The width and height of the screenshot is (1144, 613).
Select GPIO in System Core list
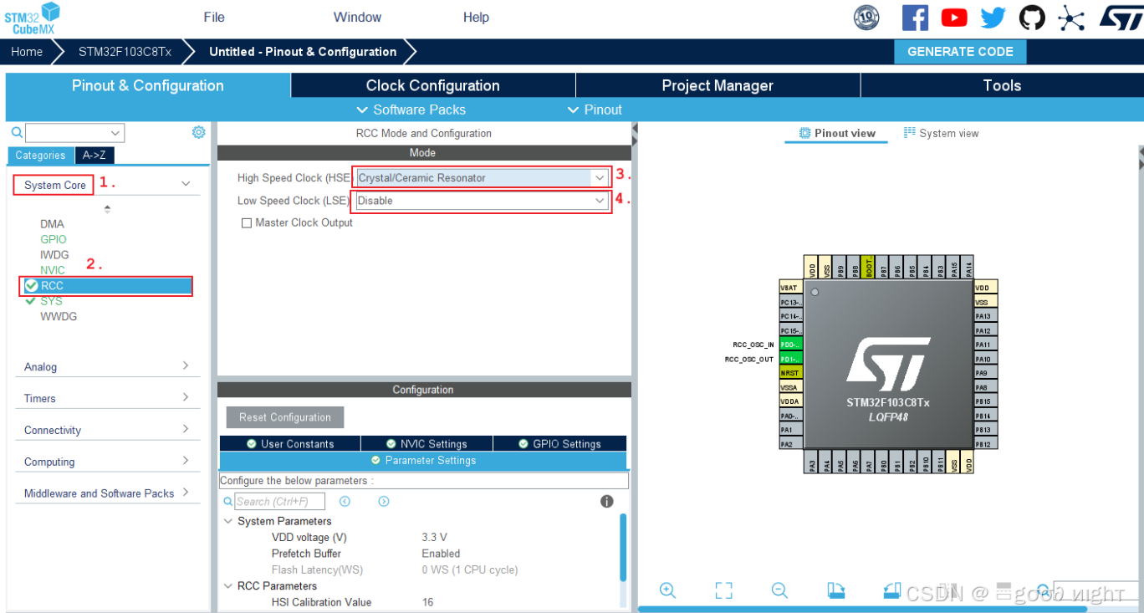coord(54,239)
